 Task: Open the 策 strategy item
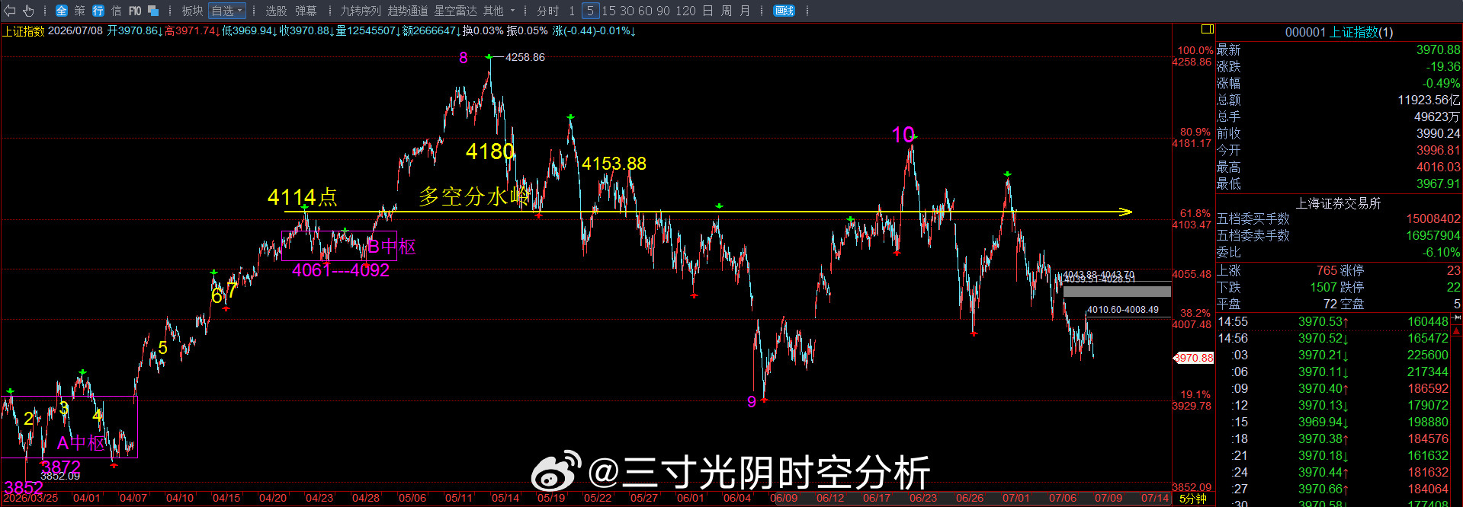tap(80, 11)
